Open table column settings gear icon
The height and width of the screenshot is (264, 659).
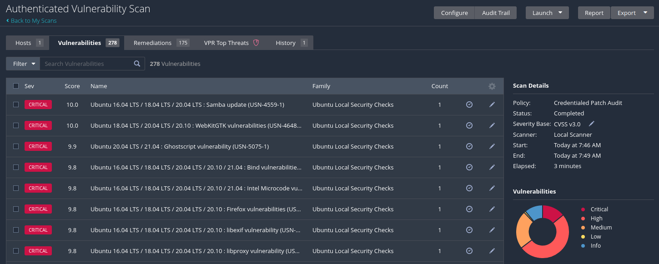492,86
